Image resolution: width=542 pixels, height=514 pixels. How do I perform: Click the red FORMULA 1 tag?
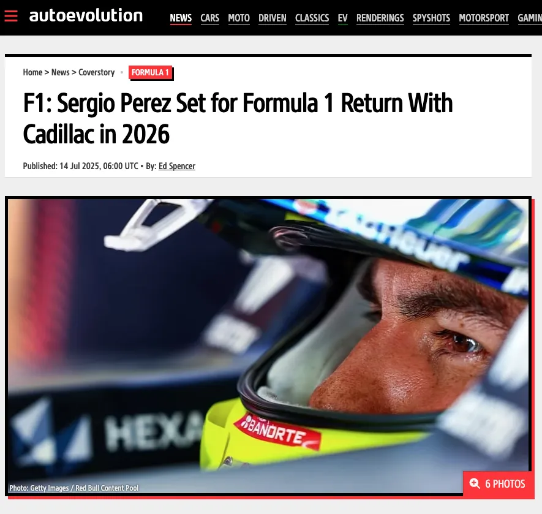(x=151, y=73)
